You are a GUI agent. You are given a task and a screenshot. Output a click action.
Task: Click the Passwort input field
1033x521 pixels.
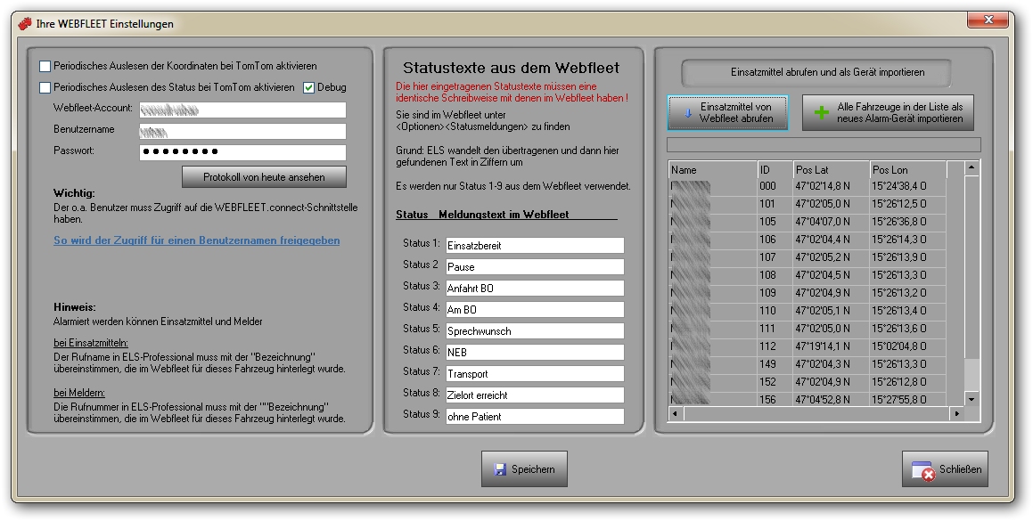pos(242,152)
